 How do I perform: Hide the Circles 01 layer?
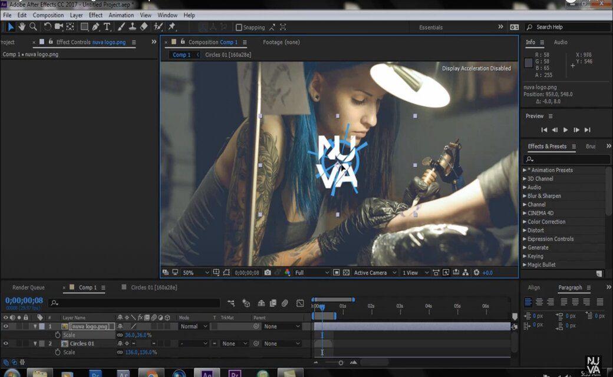[5, 343]
